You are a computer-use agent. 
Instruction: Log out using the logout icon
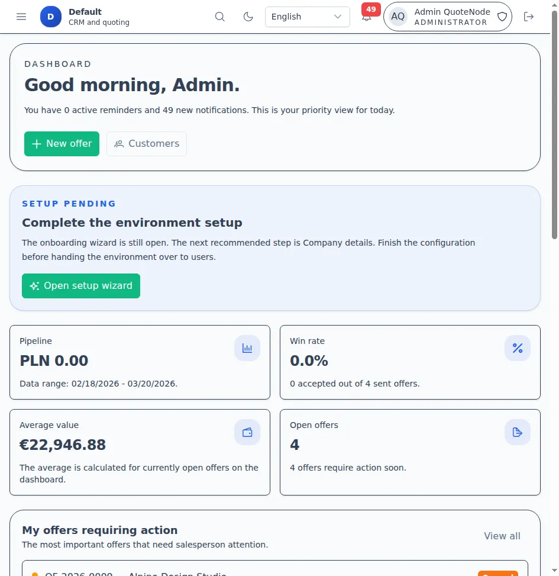click(x=528, y=17)
